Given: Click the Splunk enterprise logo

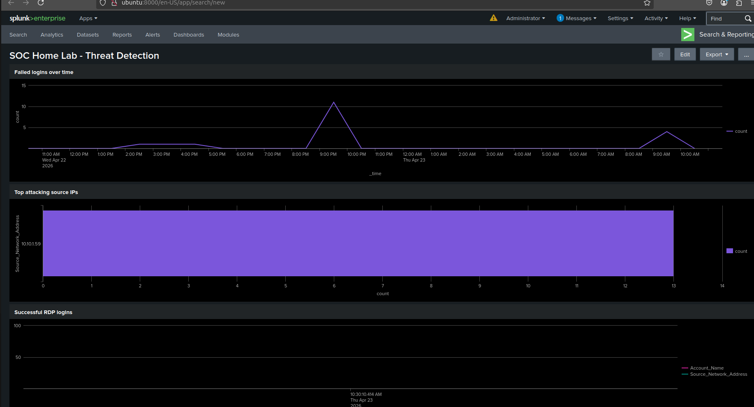Looking at the screenshot, I should click(x=37, y=18).
